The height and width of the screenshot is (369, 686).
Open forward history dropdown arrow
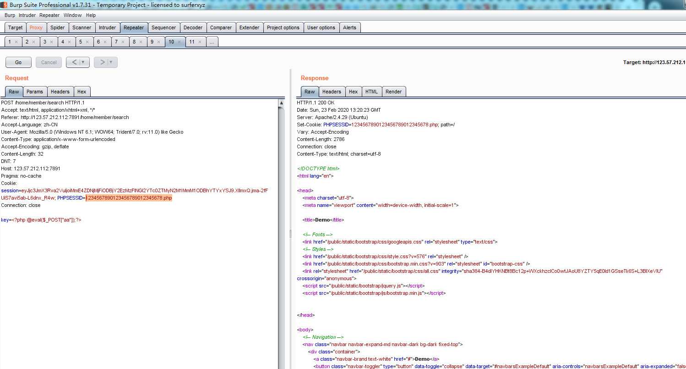pyautogui.click(x=111, y=62)
